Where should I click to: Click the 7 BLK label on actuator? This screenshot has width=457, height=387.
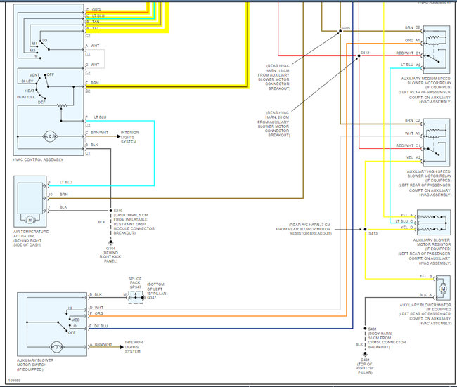(x=58, y=207)
